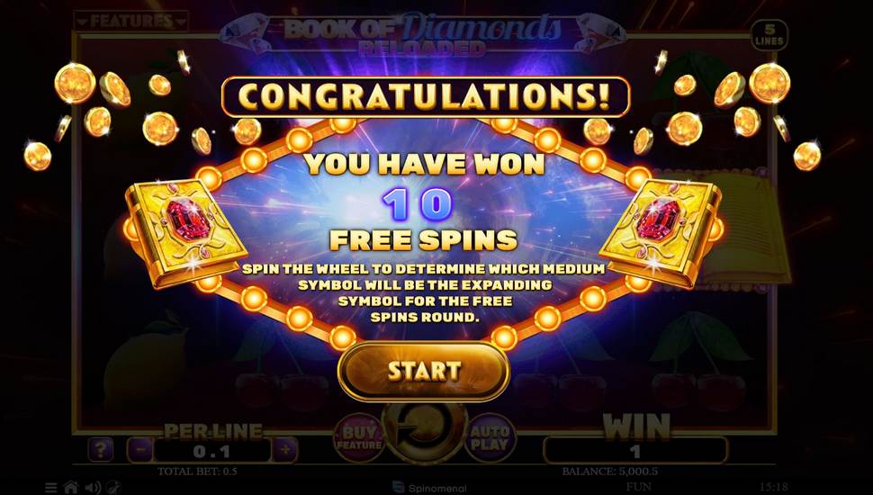Open the hamburger menu icon
This screenshot has width=873, height=495.
50,488
